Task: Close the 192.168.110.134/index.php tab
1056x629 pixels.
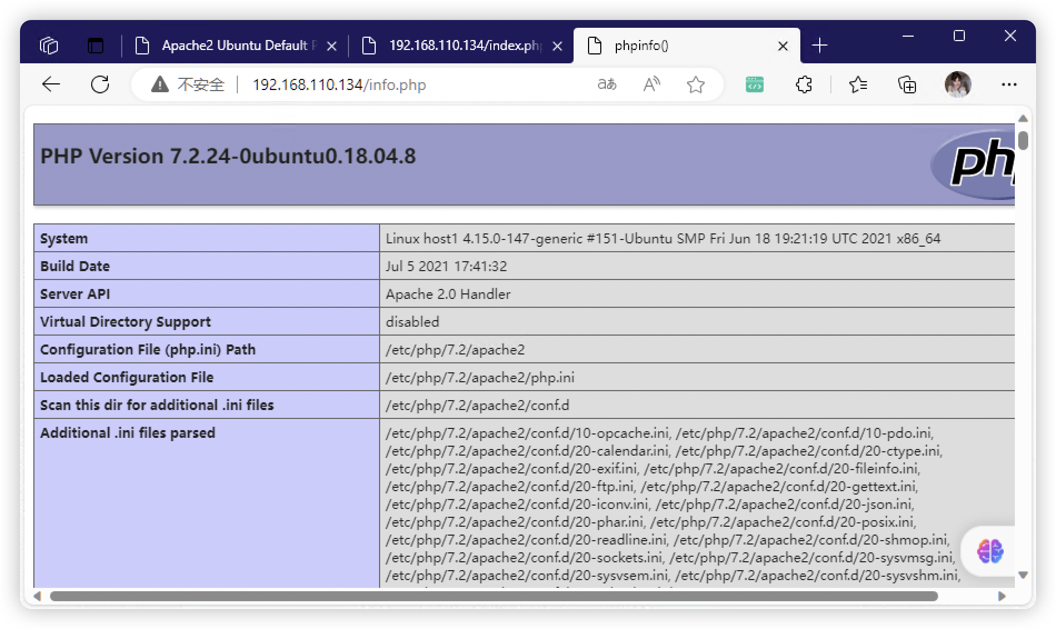Action: coord(557,46)
